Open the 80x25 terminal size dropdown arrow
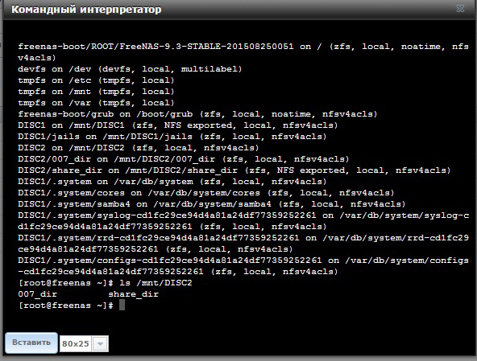This screenshot has height=361, width=477. pos(100,343)
